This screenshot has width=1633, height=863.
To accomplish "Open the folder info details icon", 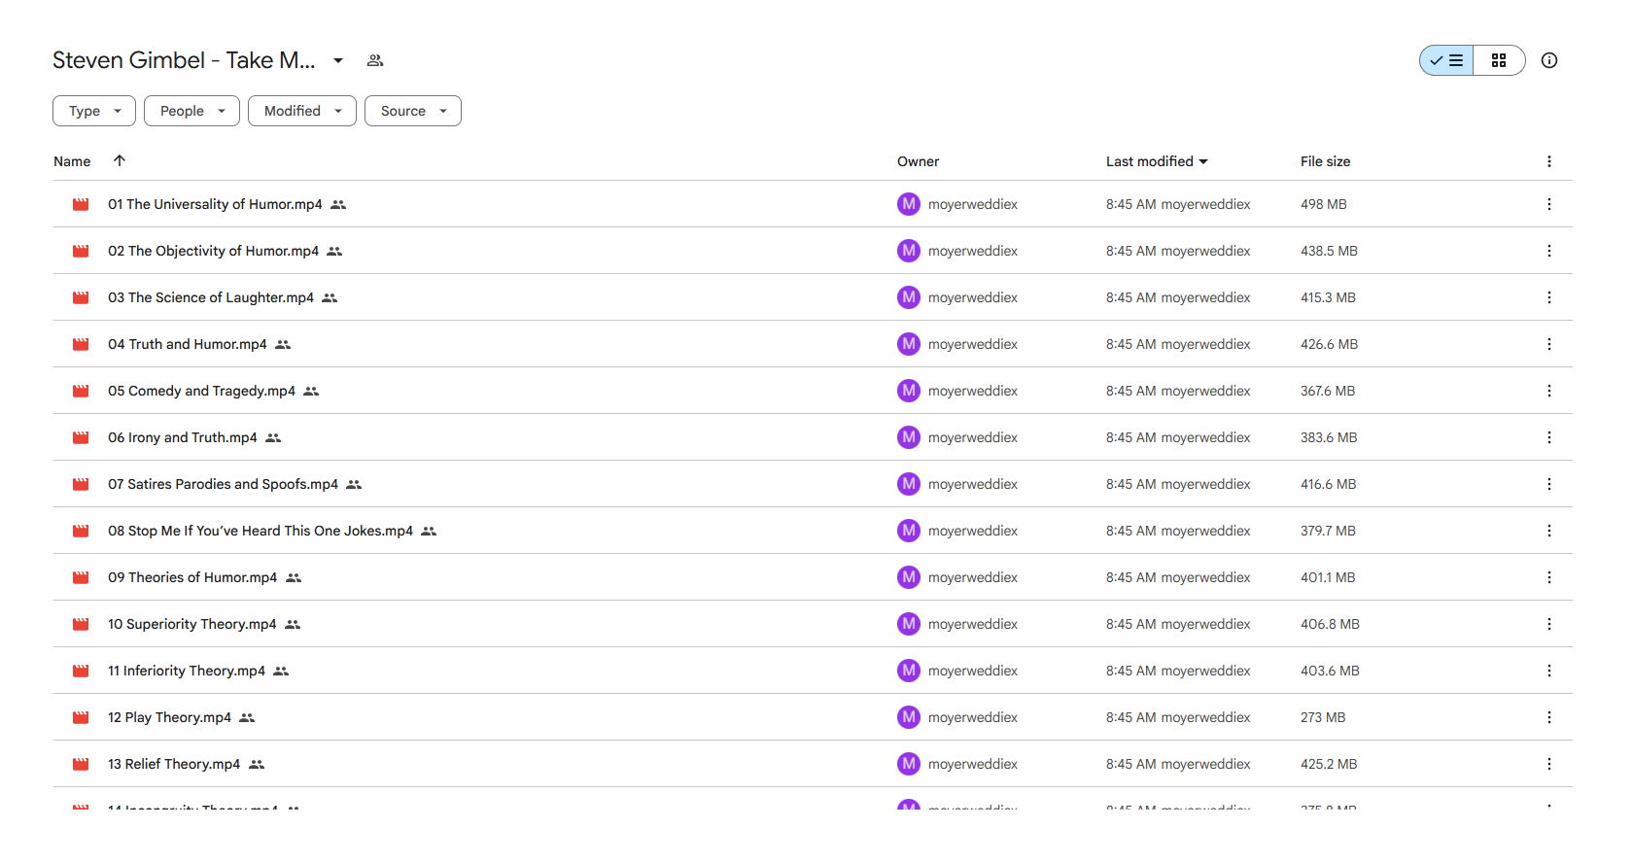I will (x=1549, y=60).
